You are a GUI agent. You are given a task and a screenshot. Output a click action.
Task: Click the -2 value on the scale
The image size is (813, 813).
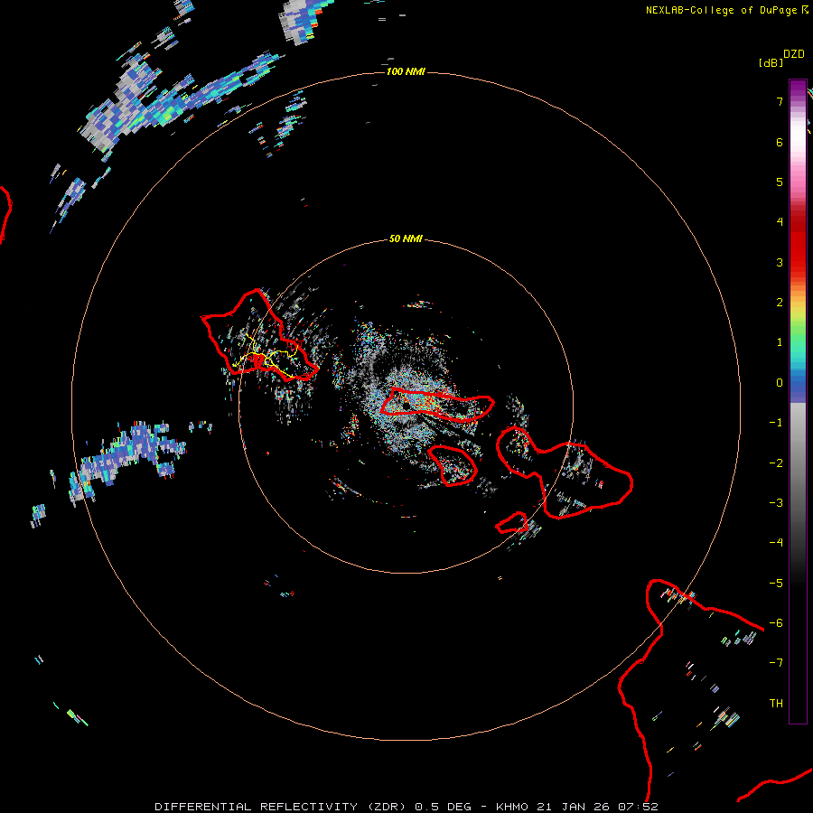[x=776, y=463]
